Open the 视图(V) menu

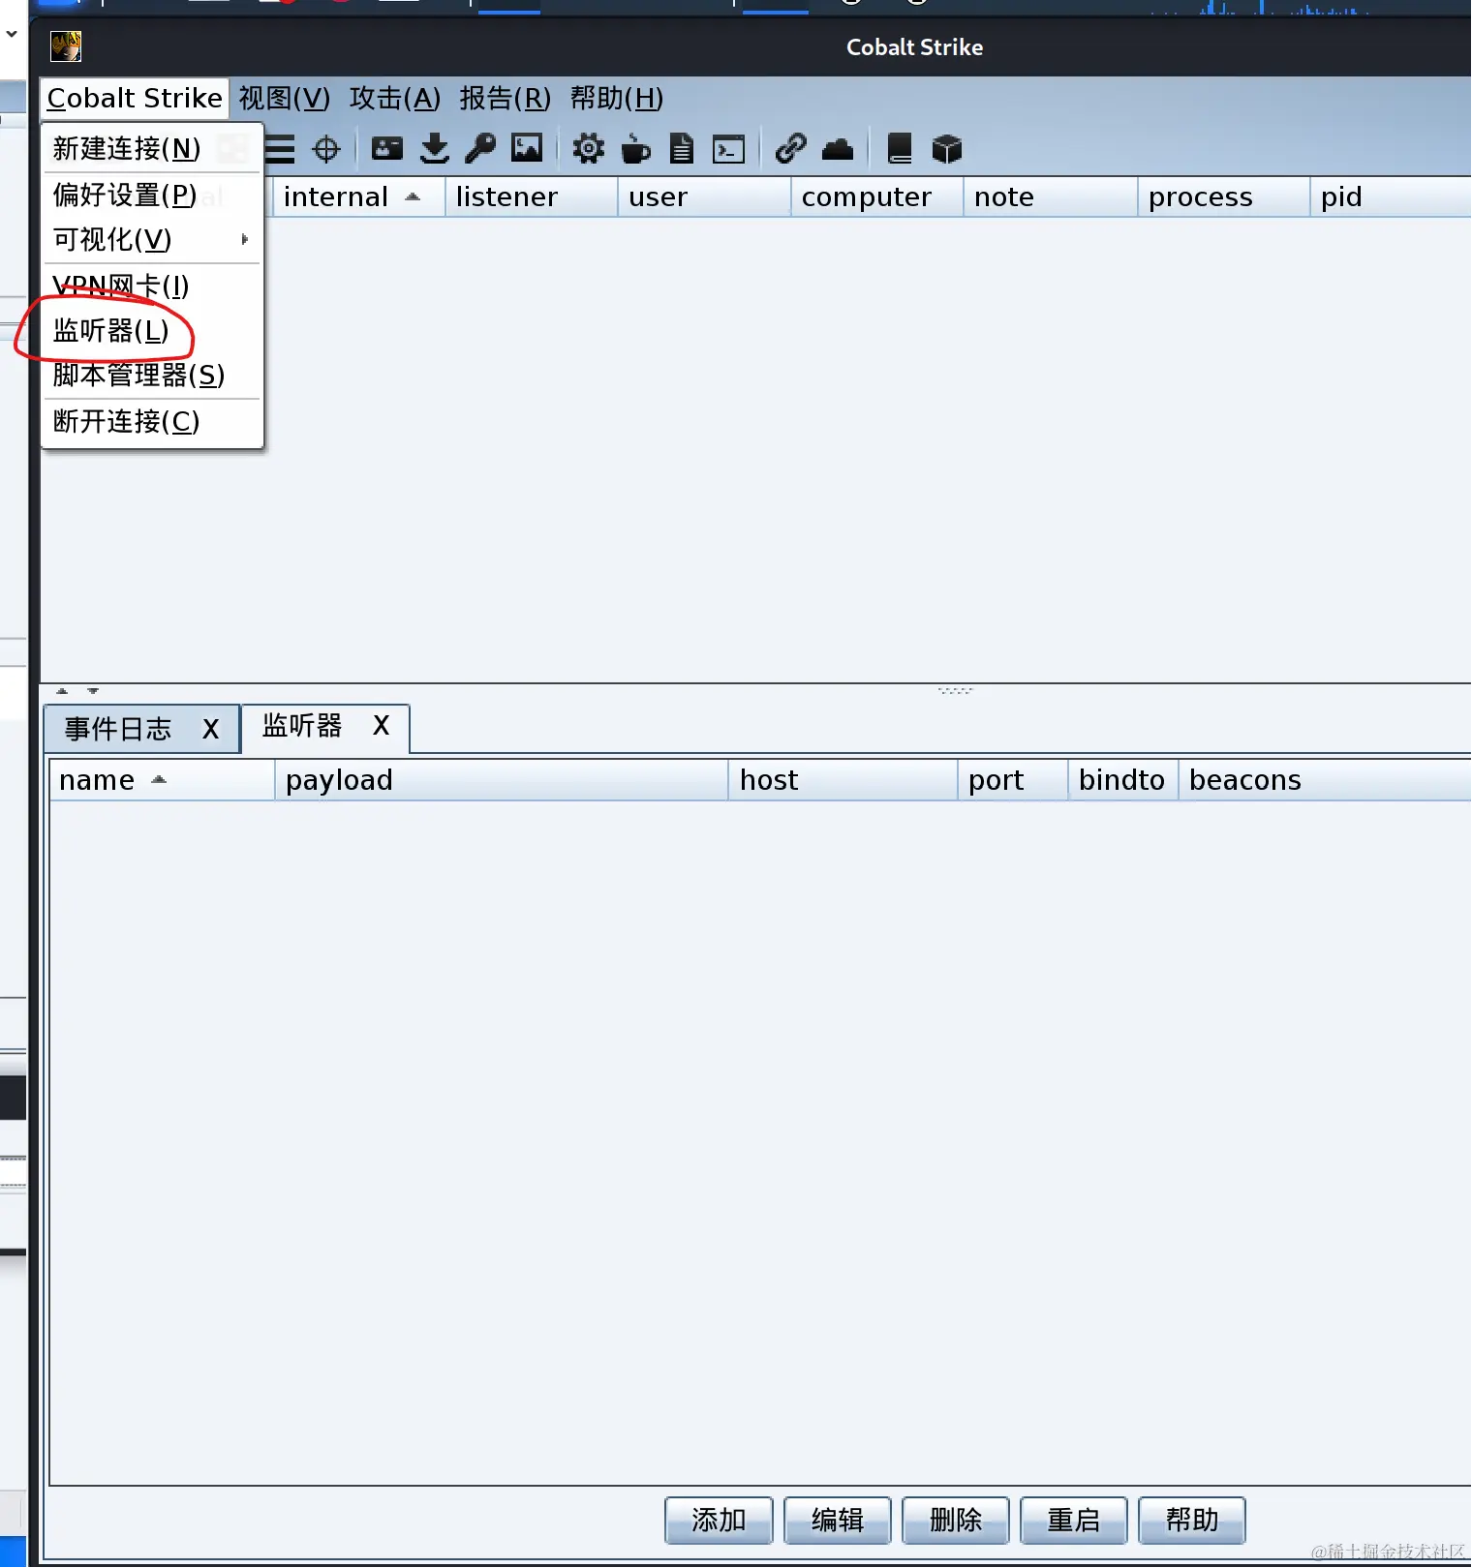285,98
